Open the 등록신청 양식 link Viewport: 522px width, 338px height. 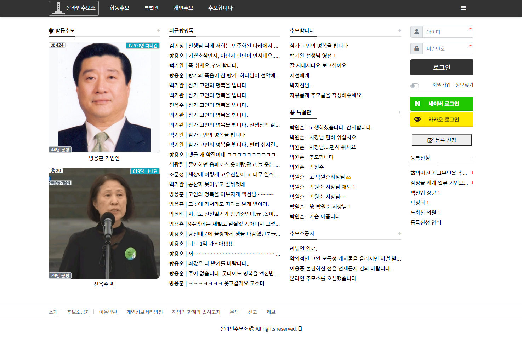pos(426,223)
